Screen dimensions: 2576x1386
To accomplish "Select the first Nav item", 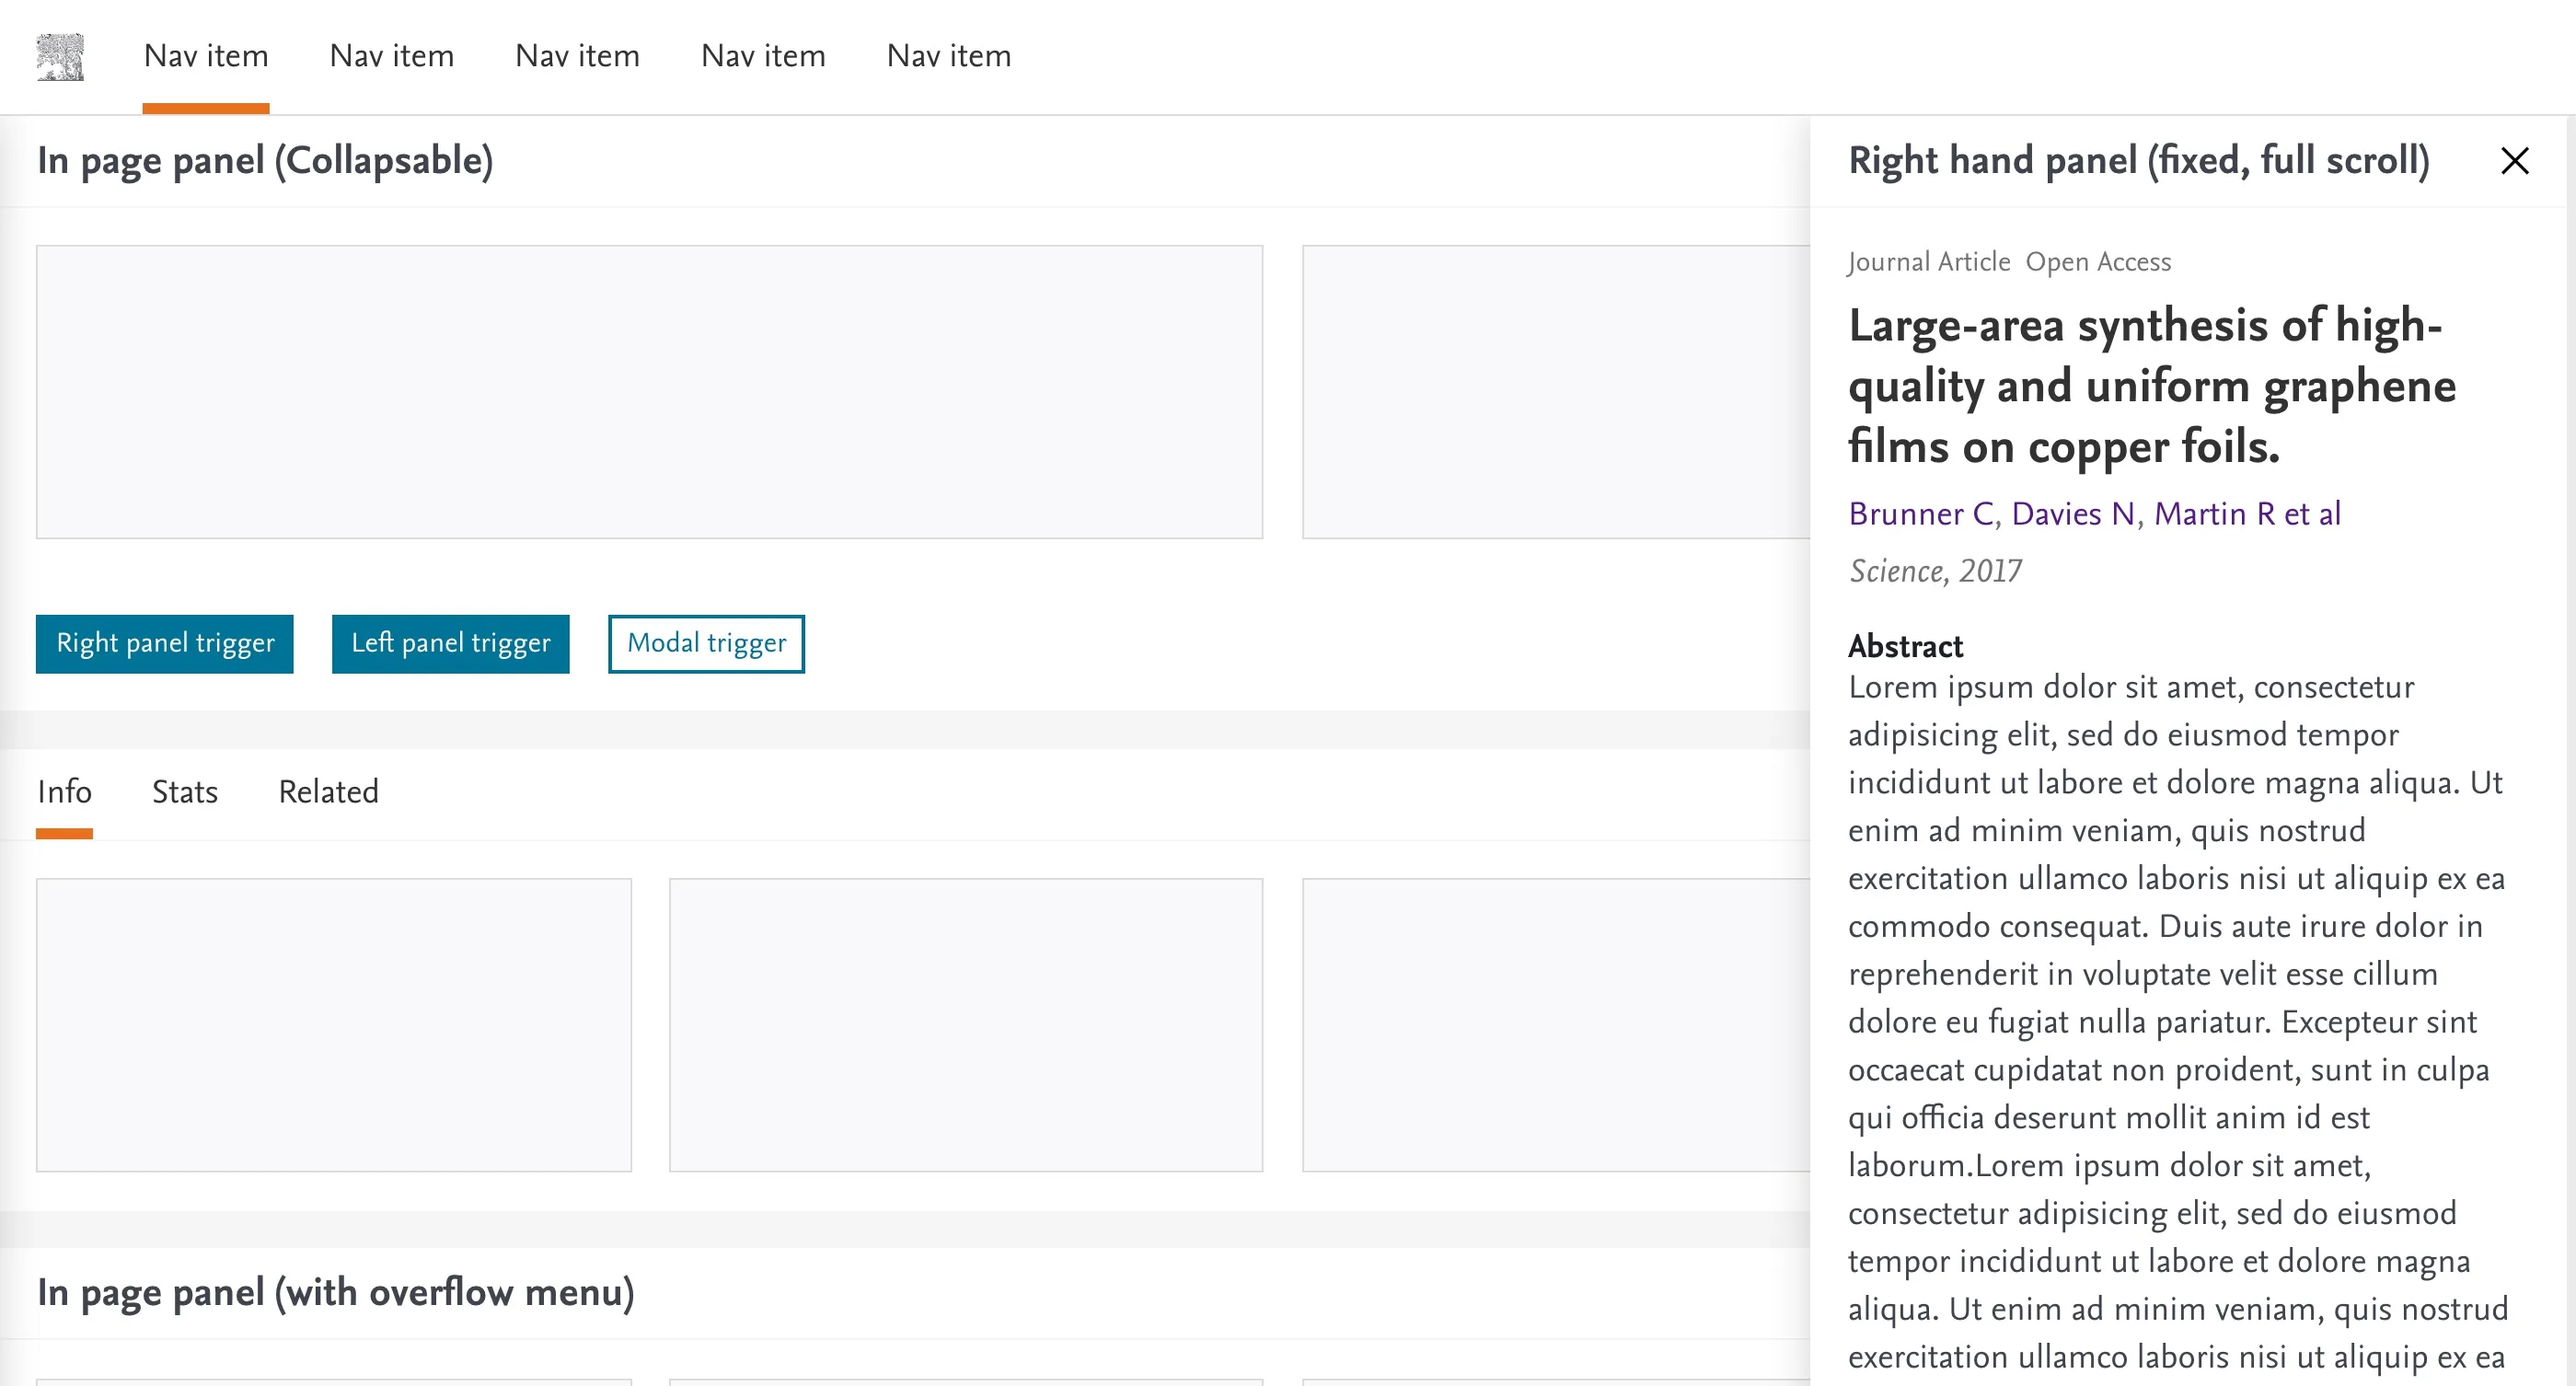I will [x=206, y=56].
